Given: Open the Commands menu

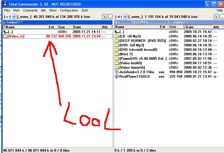Looking at the screenshot, I should pos(30,10).
